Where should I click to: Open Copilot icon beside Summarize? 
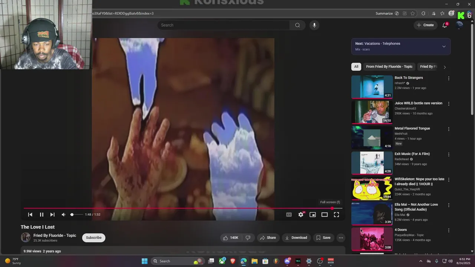coord(397,13)
